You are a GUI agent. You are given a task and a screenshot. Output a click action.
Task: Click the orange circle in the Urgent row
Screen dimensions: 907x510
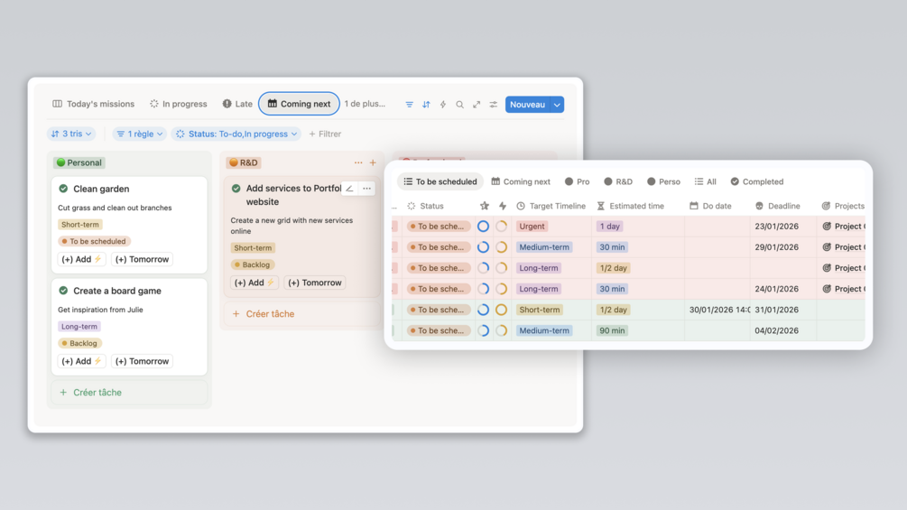502,226
